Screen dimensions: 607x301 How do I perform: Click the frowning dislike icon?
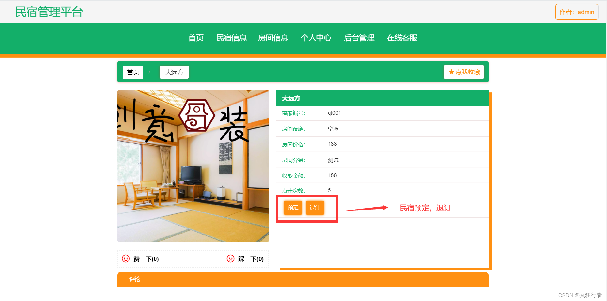click(x=231, y=259)
